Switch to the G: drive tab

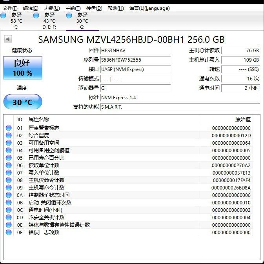click(x=82, y=21)
